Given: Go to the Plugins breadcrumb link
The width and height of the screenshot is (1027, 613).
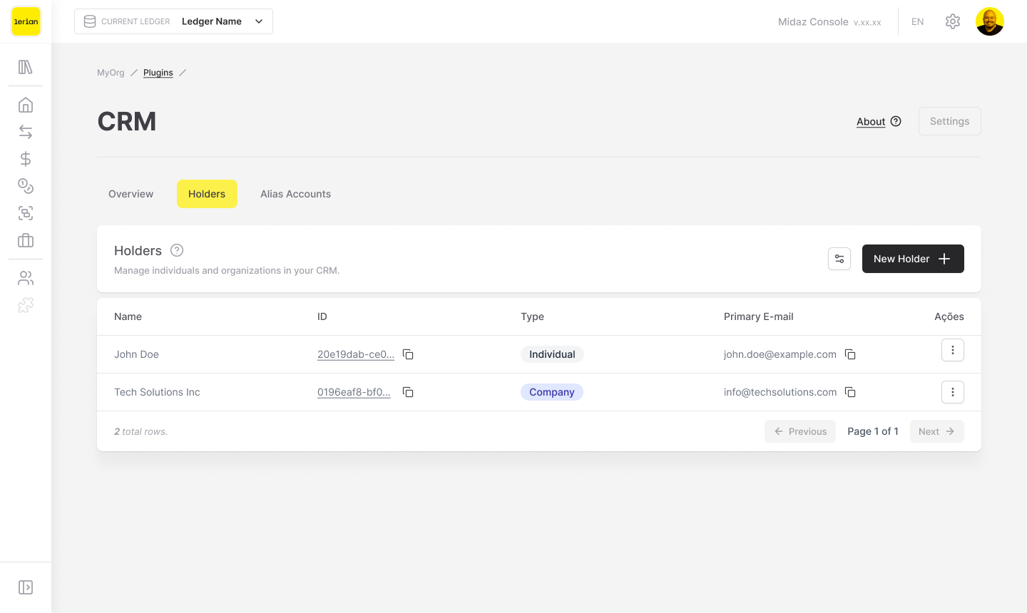Looking at the screenshot, I should click(x=158, y=73).
